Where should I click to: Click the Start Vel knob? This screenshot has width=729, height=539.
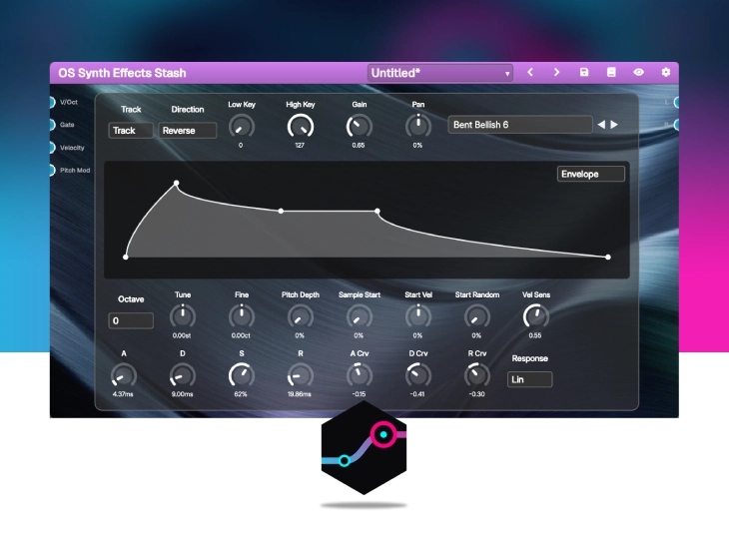tap(418, 316)
